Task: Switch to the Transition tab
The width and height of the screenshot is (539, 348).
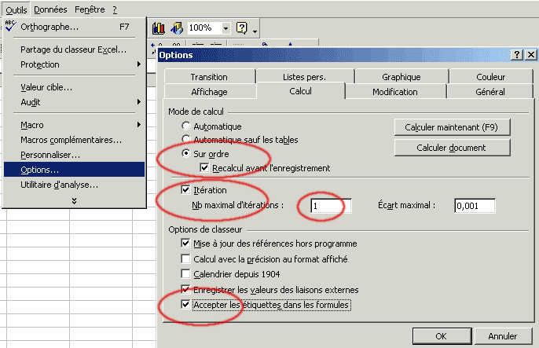Action: 210,77
